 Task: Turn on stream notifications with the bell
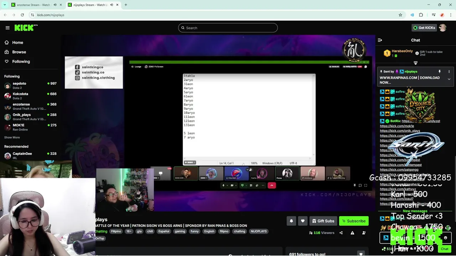click(291, 221)
